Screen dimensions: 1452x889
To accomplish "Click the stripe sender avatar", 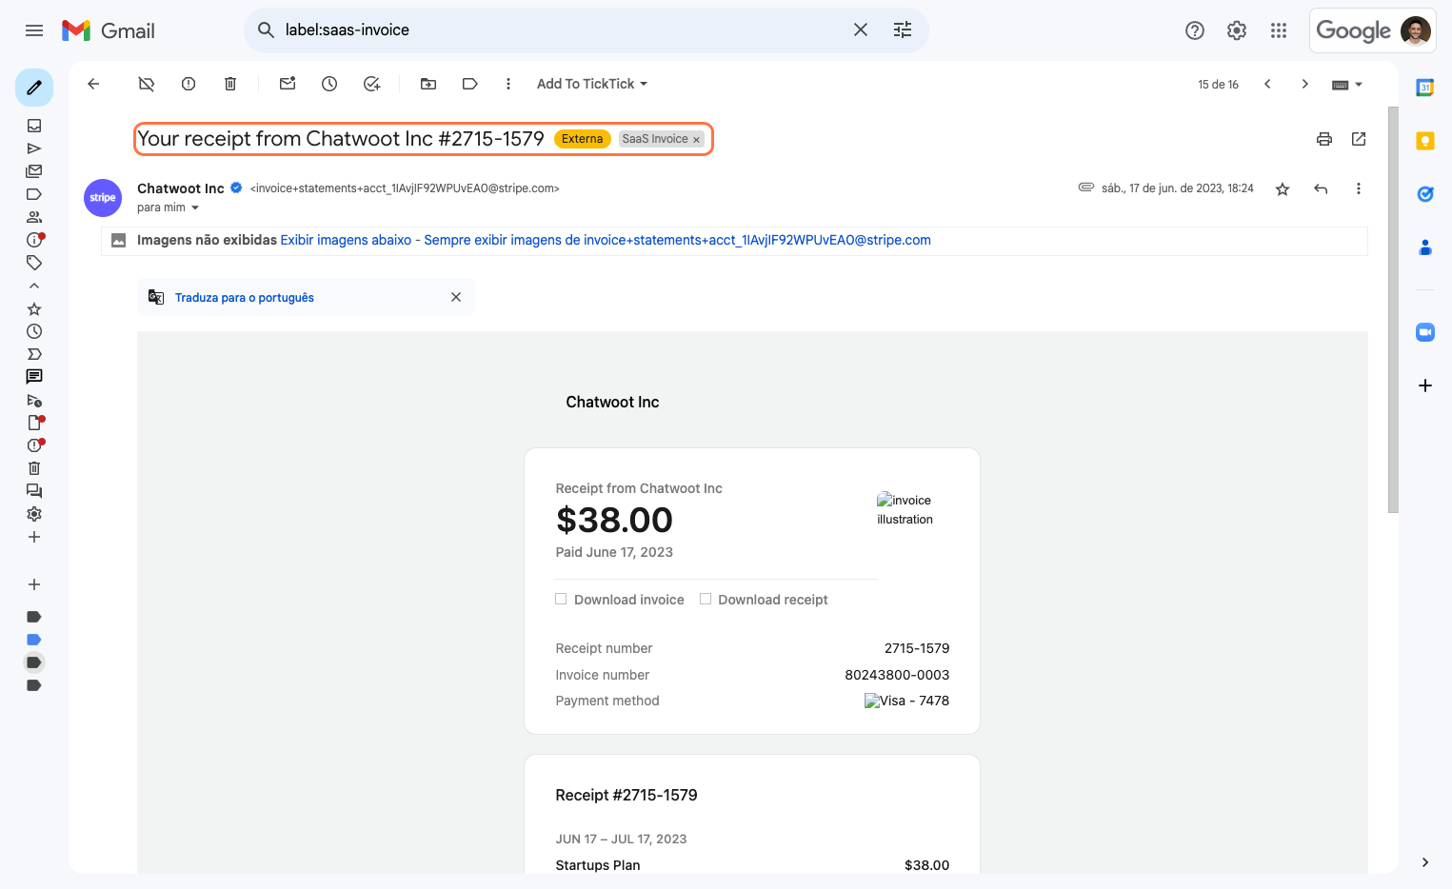I will [x=103, y=198].
